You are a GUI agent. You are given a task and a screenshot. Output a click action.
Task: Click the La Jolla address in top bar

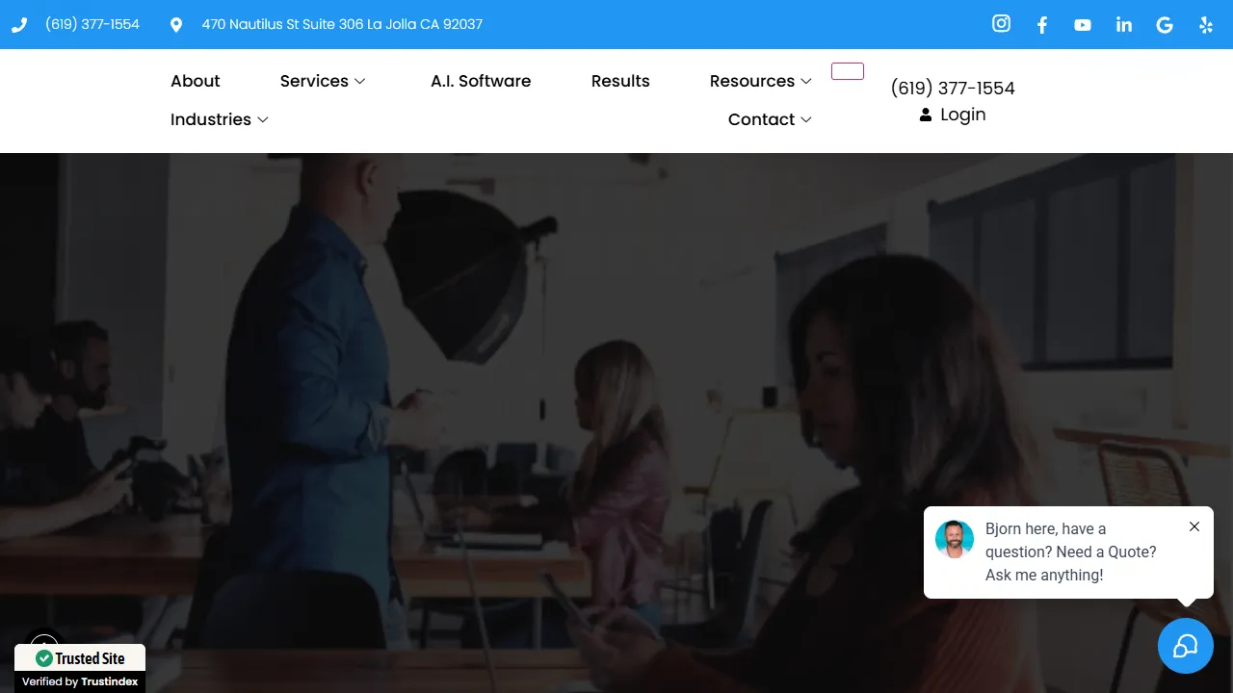coord(342,24)
